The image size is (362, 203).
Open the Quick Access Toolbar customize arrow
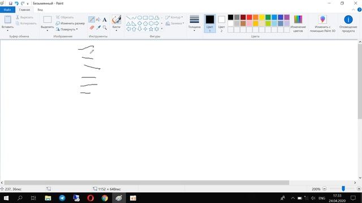tap(28, 4)
